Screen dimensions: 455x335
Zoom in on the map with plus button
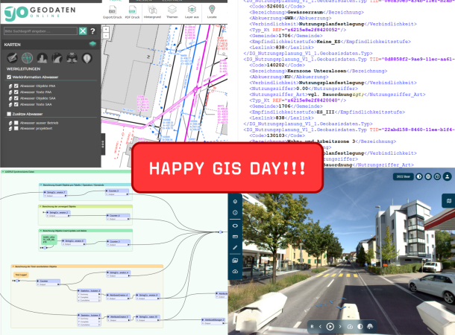[x=106, y=29]
